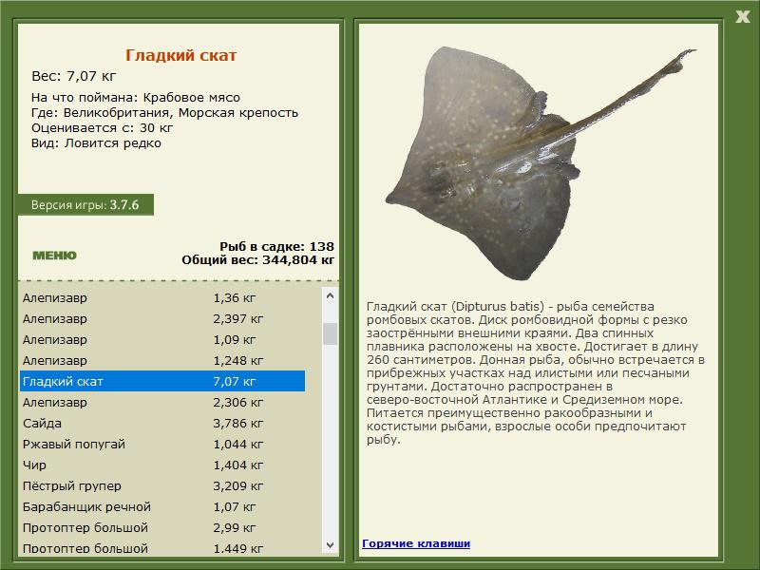Click the highlighted Гладкий скат row
The height and width of the screenshot is (570, 760).
(x=161, y=381)
